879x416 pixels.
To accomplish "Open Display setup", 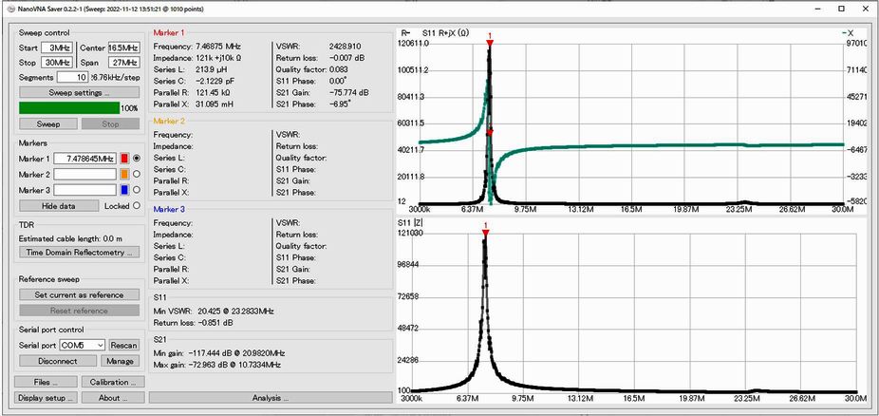I will click(46, 398).
